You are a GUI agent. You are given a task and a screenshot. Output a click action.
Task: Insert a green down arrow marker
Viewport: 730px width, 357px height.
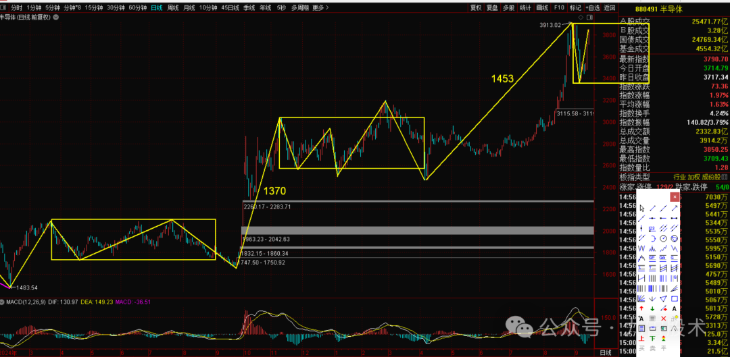point(653,308)
